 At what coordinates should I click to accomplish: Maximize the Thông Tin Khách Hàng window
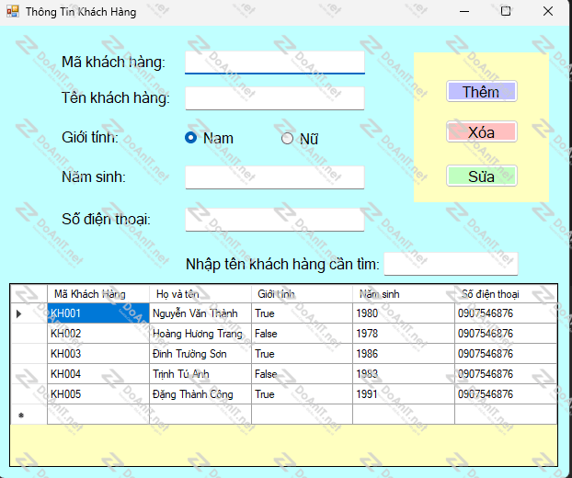506,12
